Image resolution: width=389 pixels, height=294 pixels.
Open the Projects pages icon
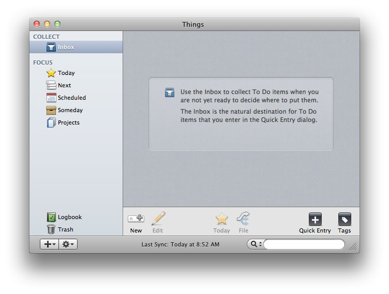pyautogui.click(x=51, y=122)
